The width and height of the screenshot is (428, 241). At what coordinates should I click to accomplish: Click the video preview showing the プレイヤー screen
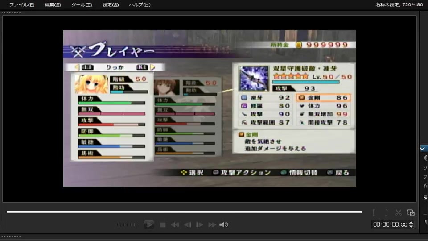tap(209, 108)
